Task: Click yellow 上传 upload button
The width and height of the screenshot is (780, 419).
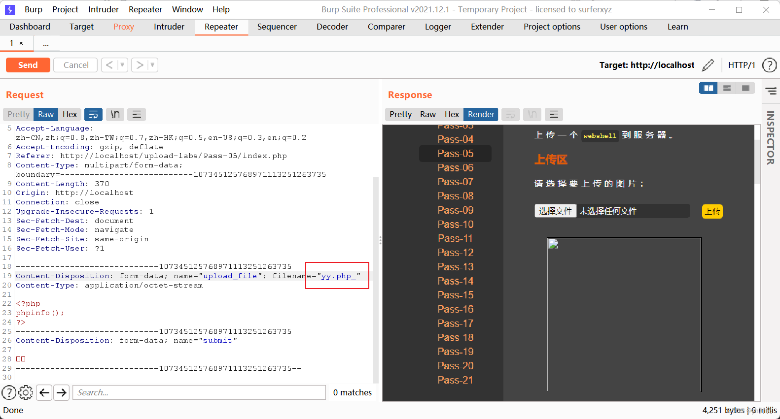Action: (x=712, y=211)
